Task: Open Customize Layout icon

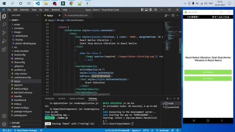Action: [155, 10]
